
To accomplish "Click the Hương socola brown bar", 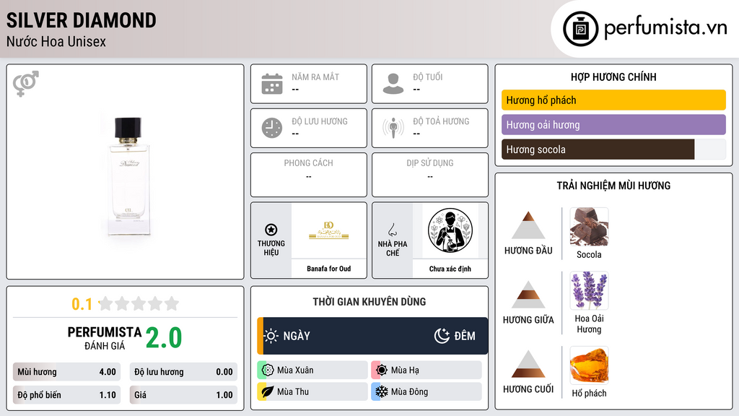I will point(598,149).
